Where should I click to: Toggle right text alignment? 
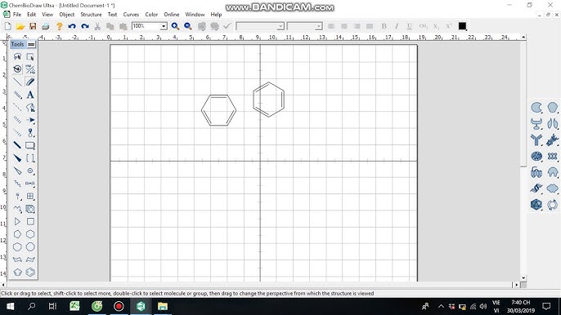click(x=357, y=26)
